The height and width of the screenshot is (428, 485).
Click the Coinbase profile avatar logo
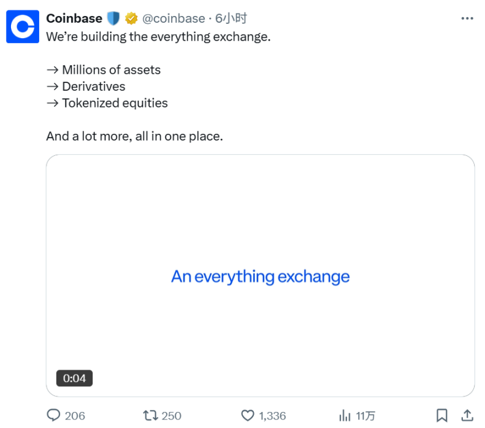(x=23, y=27)
